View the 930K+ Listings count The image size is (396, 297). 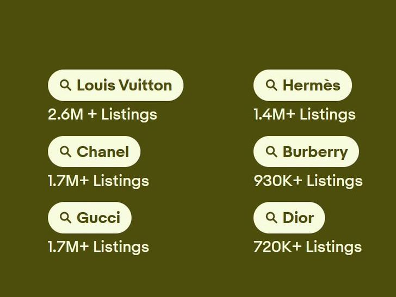pos(308,181)
